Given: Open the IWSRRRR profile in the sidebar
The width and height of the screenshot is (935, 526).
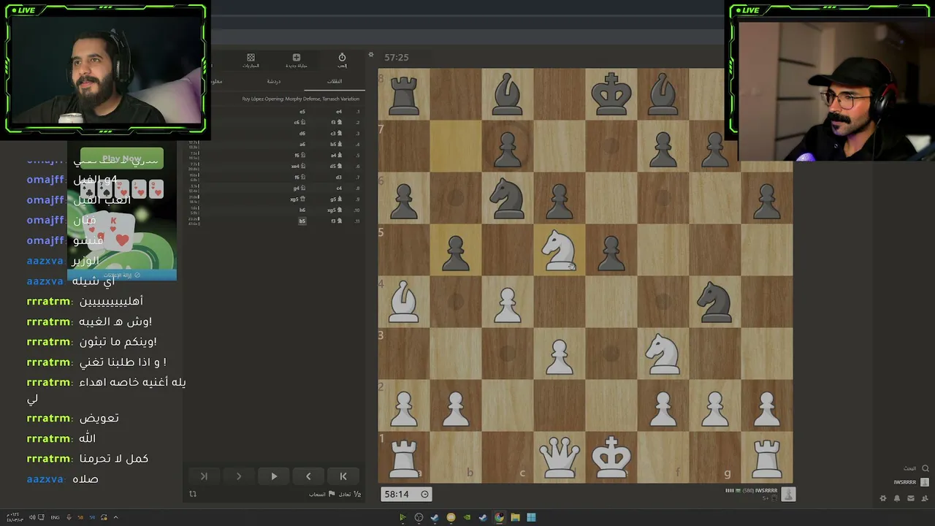Looking at the screenshot, I should pyautogui.click(x=911, y=482).
